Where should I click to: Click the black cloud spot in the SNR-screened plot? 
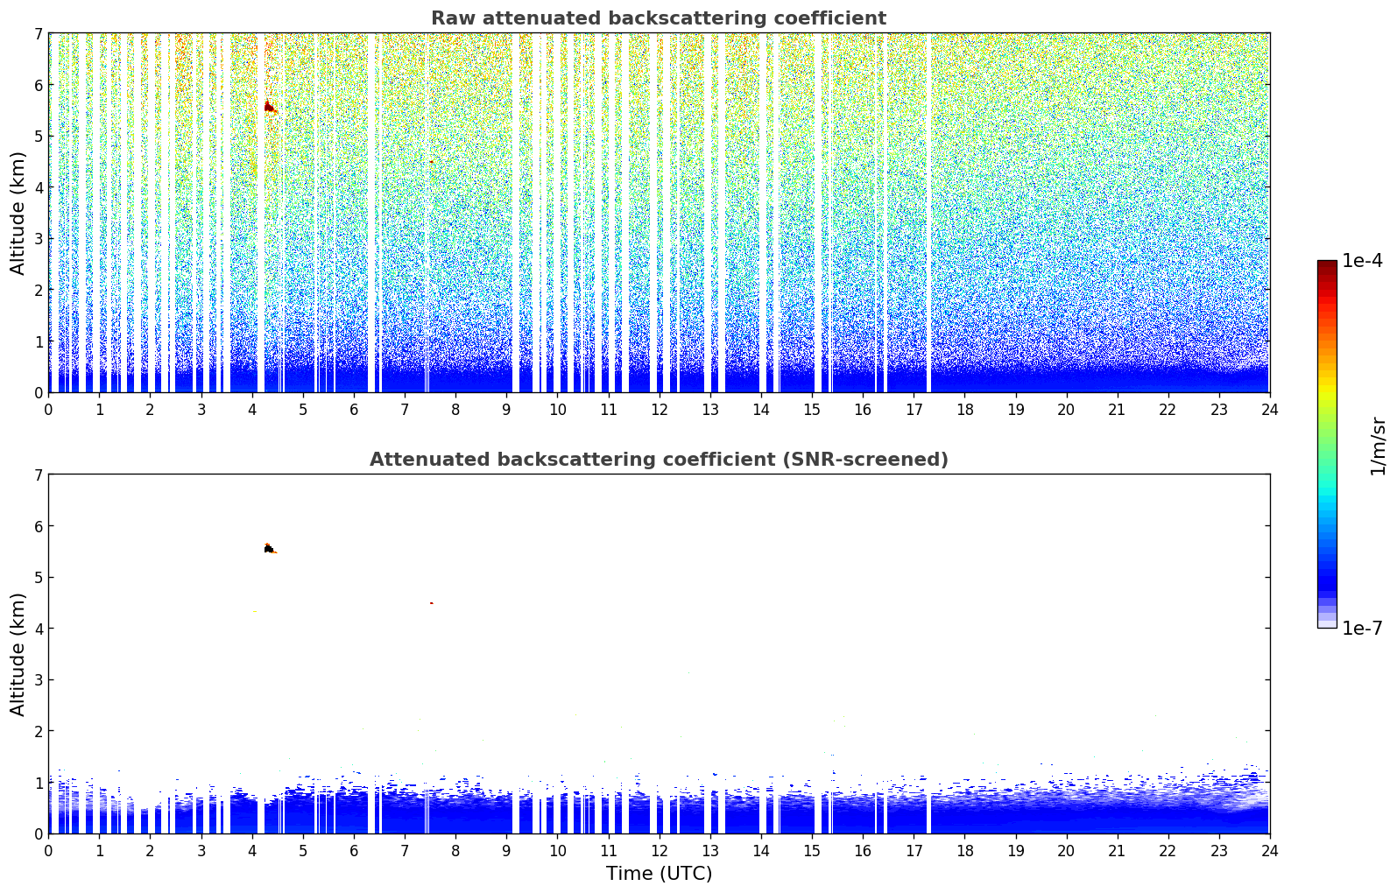(269, 549)
